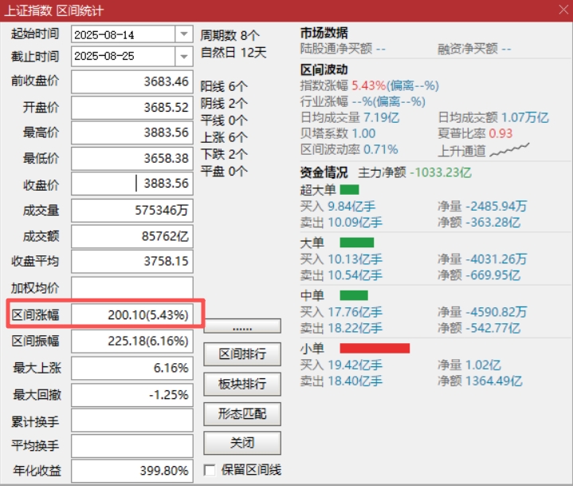The image size is (573, 486).
Task: Click the 区间涨幅 field 200.10(5.43%)
Action: click(132, 314)
